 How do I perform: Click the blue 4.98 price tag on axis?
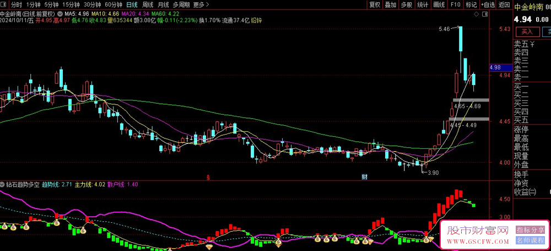500,68
